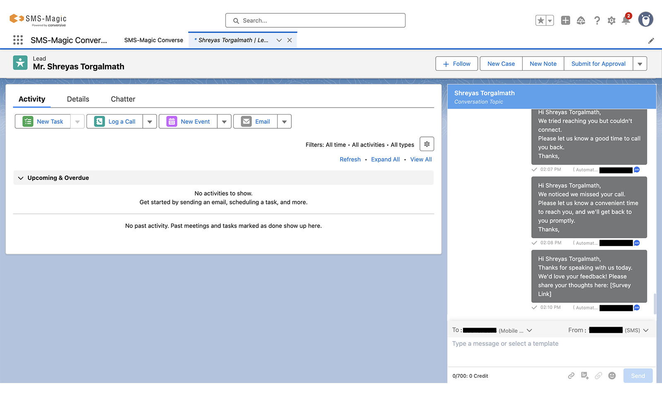Click the insert link icon in composer
The image size is (662, 393).
point(571,376)
